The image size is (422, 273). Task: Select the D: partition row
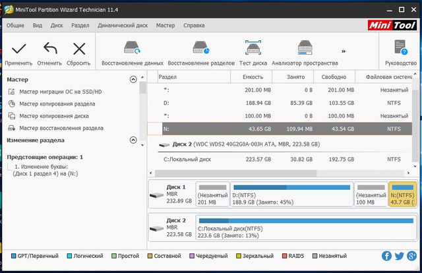point(280,103)
